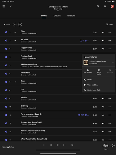This screenshot has height=155, width=116.
Task: Click the playback progress bar
Action: [58, 150]
